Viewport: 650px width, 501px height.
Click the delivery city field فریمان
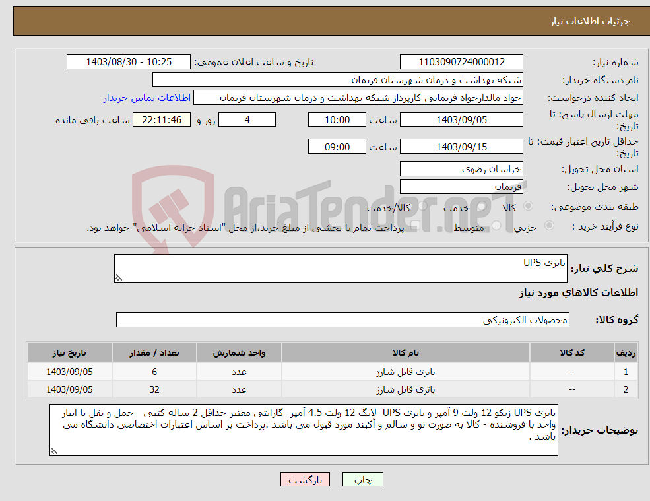(461, 187)
